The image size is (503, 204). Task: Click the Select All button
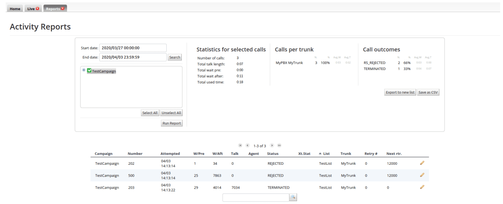150,113
